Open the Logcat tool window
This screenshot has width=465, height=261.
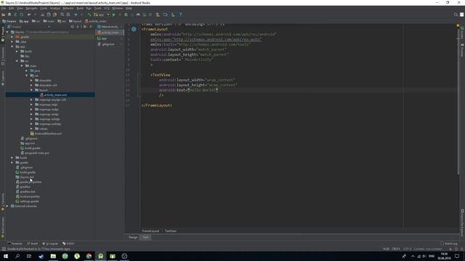(x=50, y=244)
